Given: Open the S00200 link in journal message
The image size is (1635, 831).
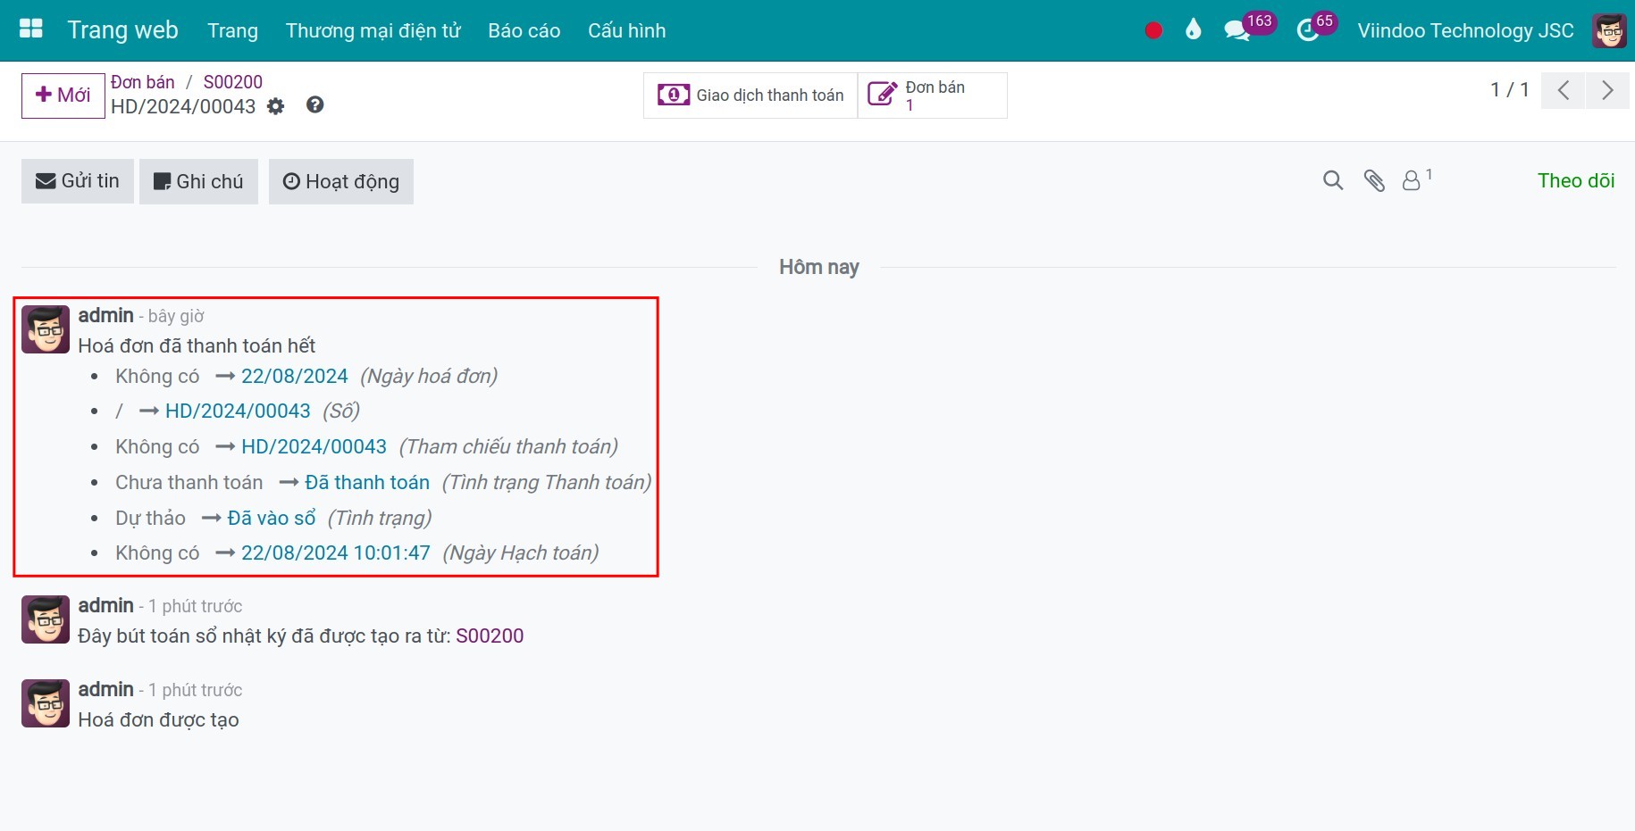Looking at the screenshot, I should 490,636.
